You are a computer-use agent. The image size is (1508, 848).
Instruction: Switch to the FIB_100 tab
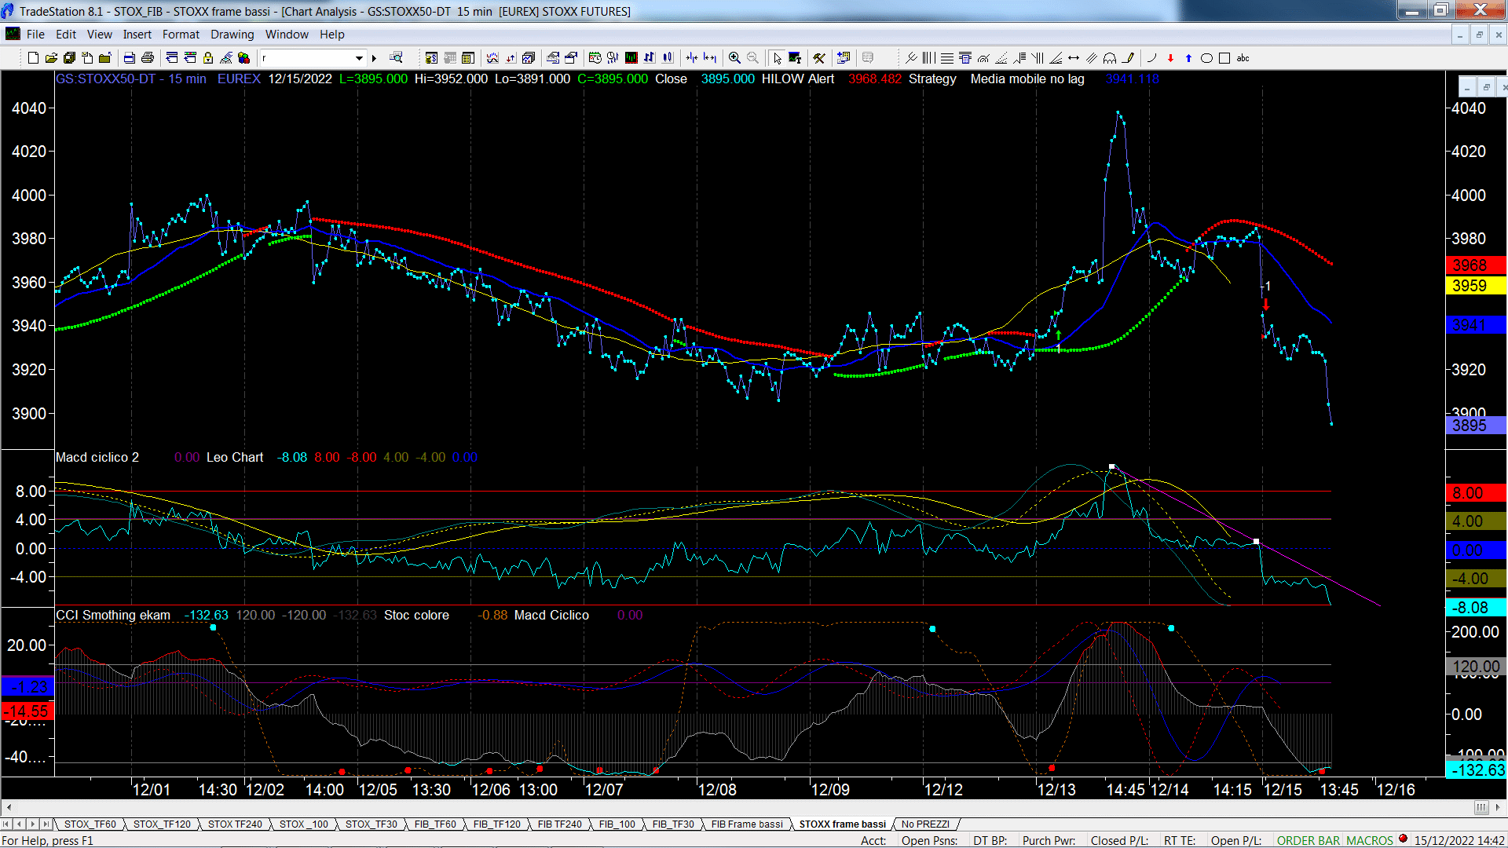[617, 824]
